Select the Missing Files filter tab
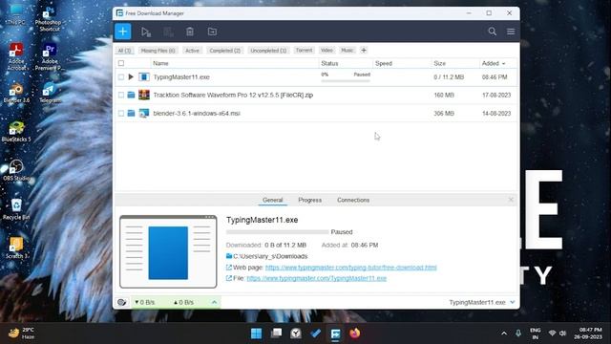Image resolution: width=611 pixels, height=344 pixels. 158,51
